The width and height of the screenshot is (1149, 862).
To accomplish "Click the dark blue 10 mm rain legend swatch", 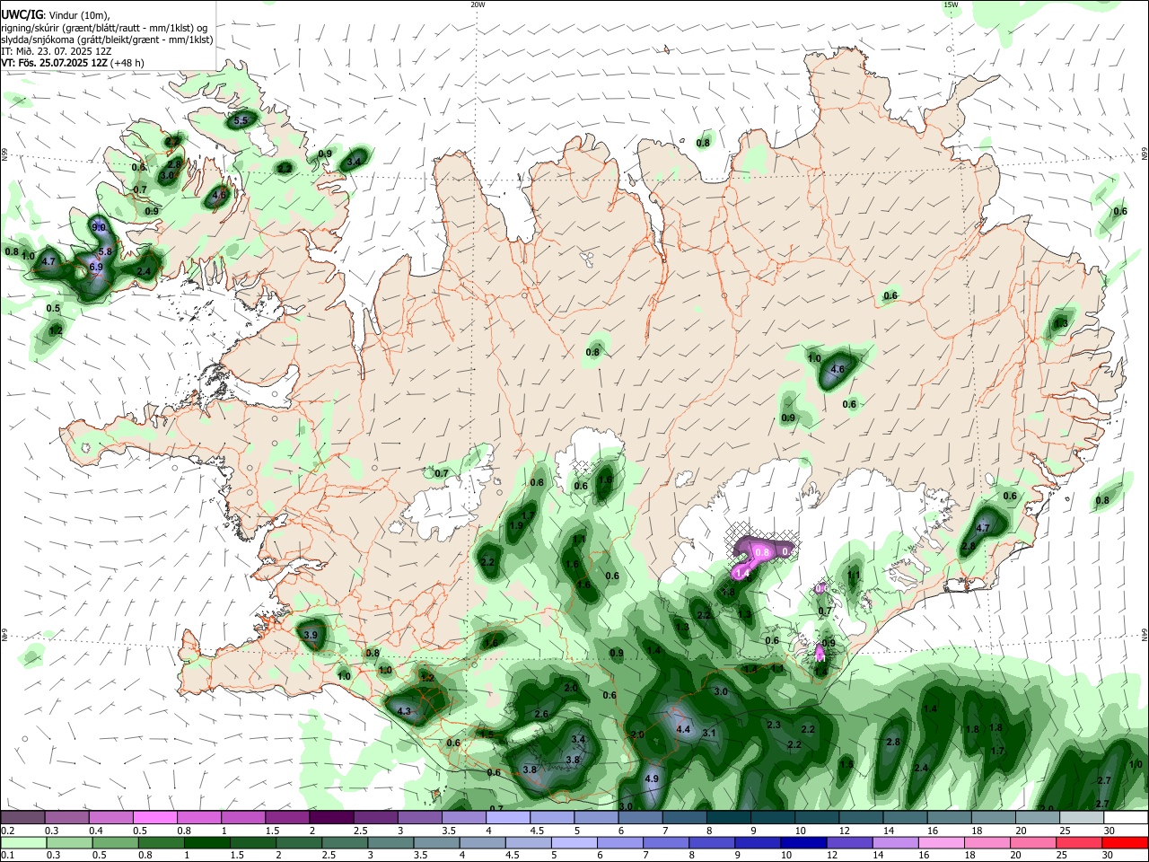I will [x=803, y=843].
